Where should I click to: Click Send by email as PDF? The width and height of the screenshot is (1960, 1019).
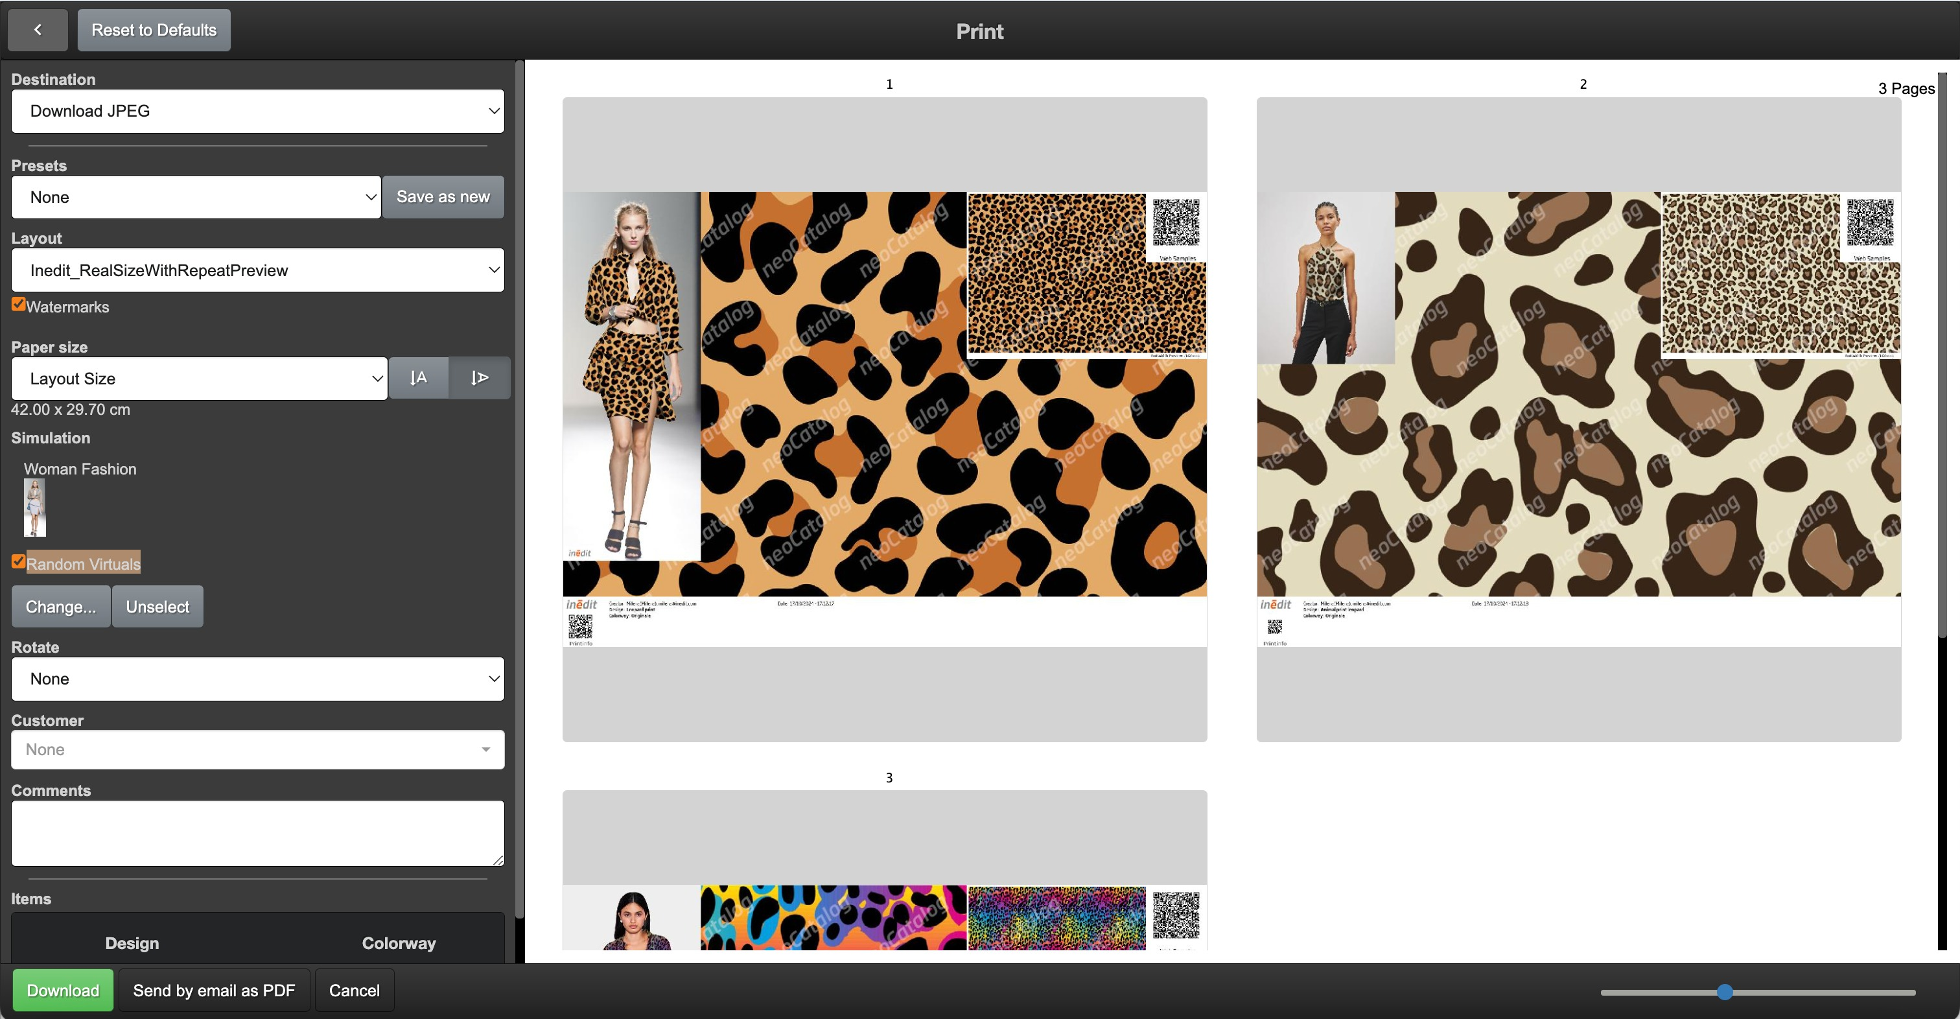[214, 990]
